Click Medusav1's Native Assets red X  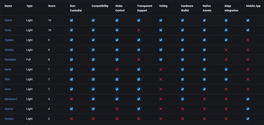pyautogui.click(x=204, y=99)
